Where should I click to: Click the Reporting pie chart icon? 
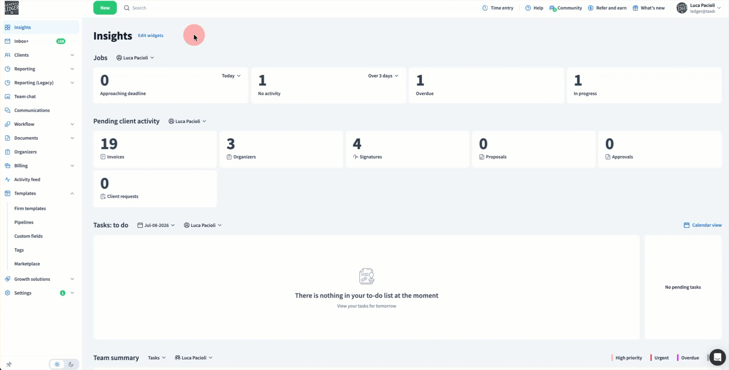pyautogui.click(x=7, y=69)
